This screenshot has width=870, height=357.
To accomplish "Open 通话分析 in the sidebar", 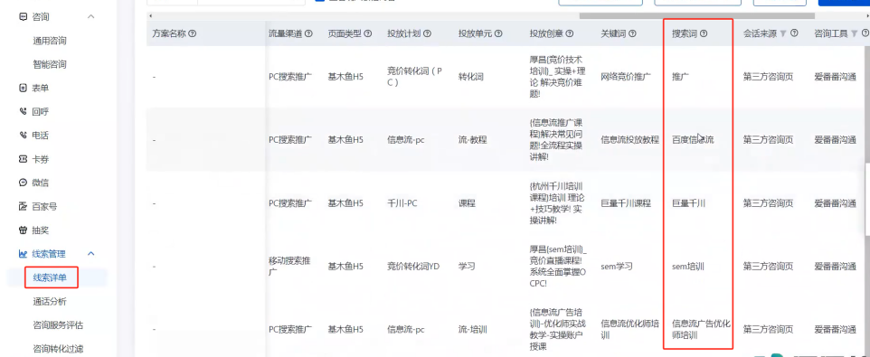I will (x=50, y=302).
